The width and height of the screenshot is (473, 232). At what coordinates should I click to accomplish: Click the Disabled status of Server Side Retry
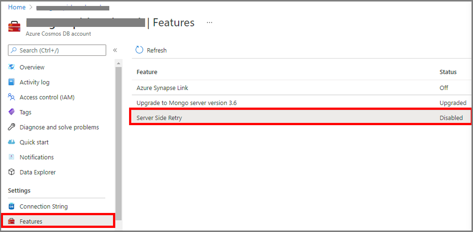click(451, 118)
